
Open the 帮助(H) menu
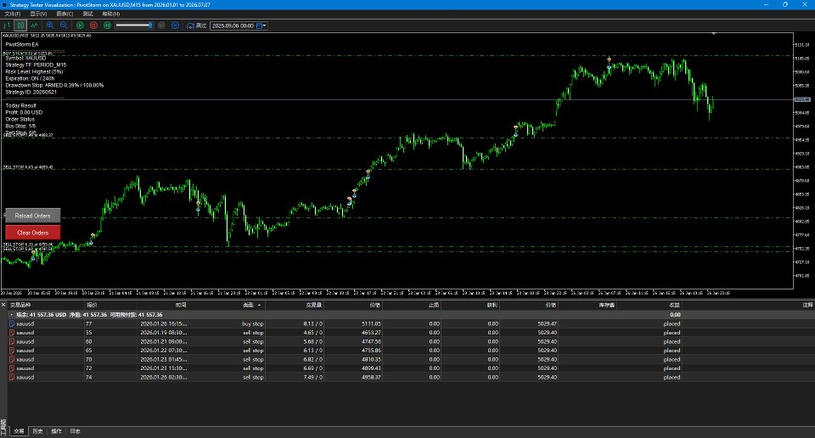tap(110, 14)
